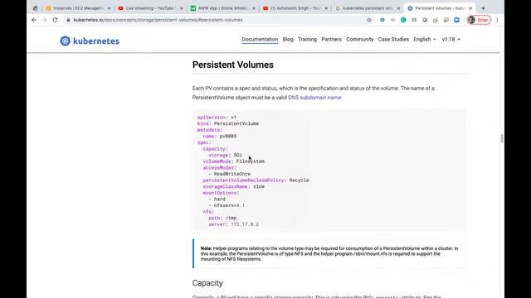
Task: Open the Partners nav link
Action: (x=332, y=39)
